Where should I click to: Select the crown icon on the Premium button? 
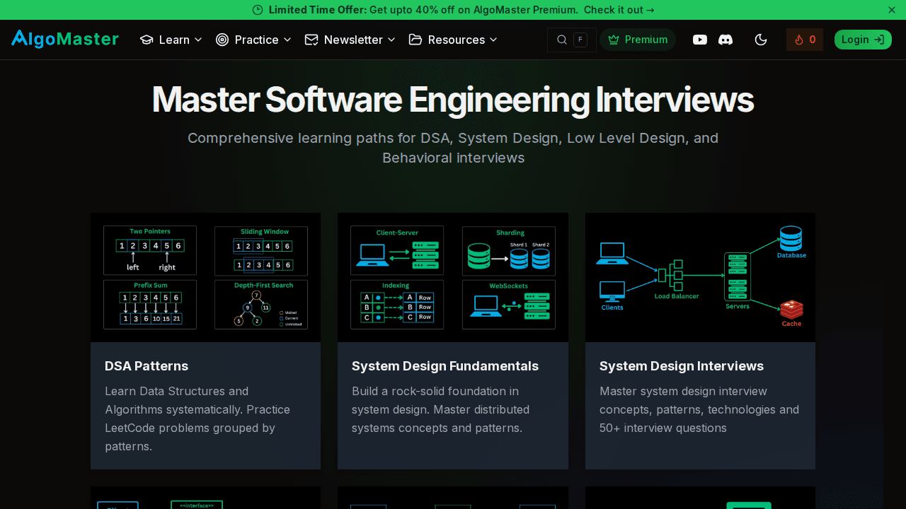tap(615, 40)
